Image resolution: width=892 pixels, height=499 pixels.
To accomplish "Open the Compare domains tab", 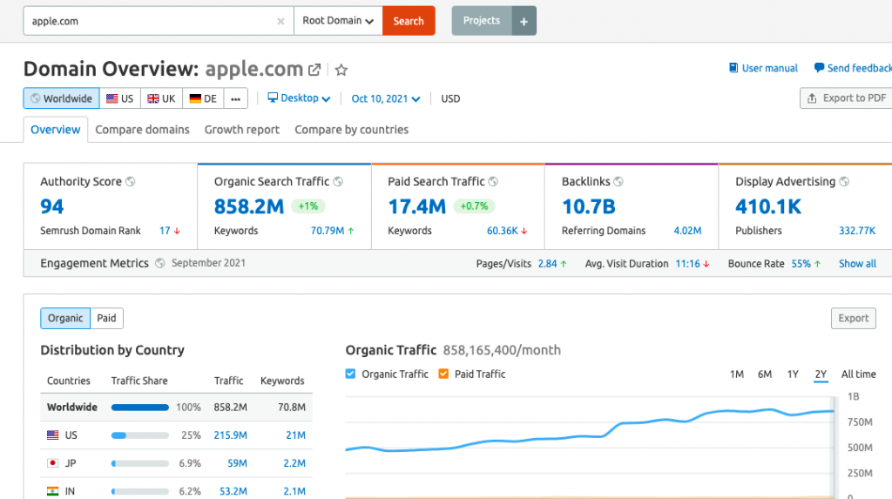I will (142, 130).
